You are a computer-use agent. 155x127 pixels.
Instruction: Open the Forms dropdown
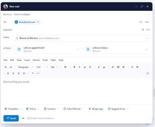click(33, 109)
